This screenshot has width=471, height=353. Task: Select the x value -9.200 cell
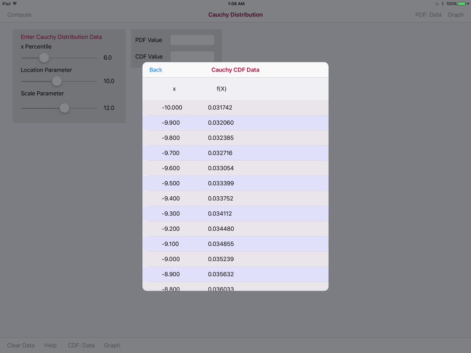171,229
